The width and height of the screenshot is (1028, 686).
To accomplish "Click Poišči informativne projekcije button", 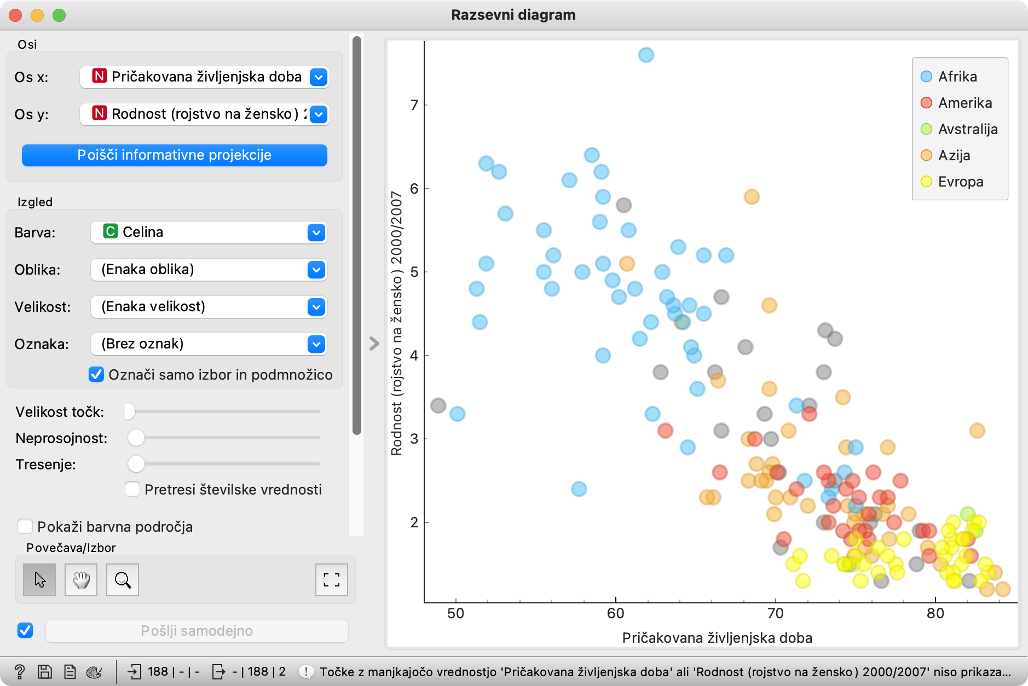I will [x=175, y=155].
